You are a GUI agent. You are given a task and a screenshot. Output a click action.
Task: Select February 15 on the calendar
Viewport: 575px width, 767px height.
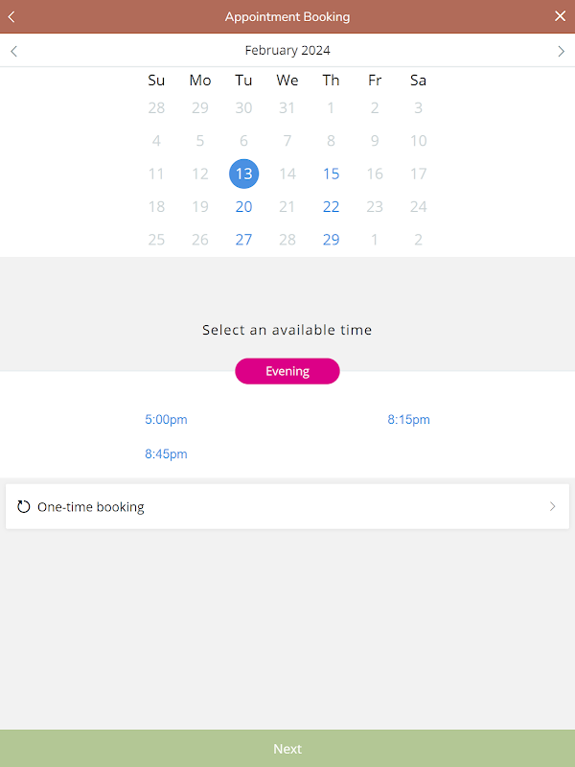tap(331, 174)
